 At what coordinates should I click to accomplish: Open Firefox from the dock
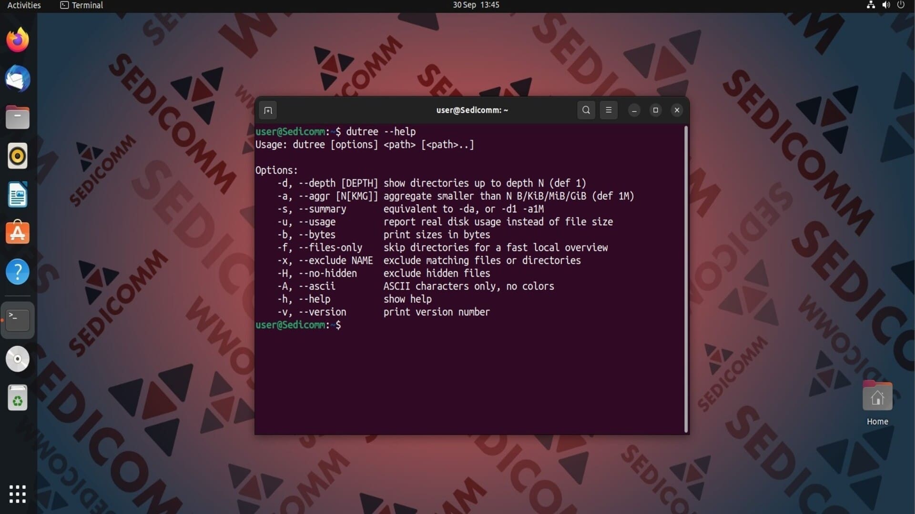[x=18, y=40]
